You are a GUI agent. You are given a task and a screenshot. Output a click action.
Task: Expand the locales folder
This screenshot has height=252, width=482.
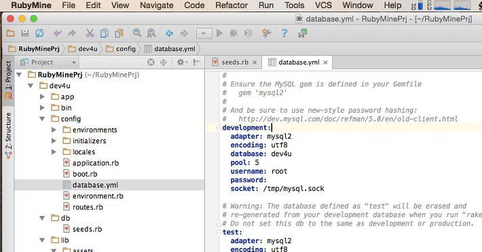click(x=54, y=152)
